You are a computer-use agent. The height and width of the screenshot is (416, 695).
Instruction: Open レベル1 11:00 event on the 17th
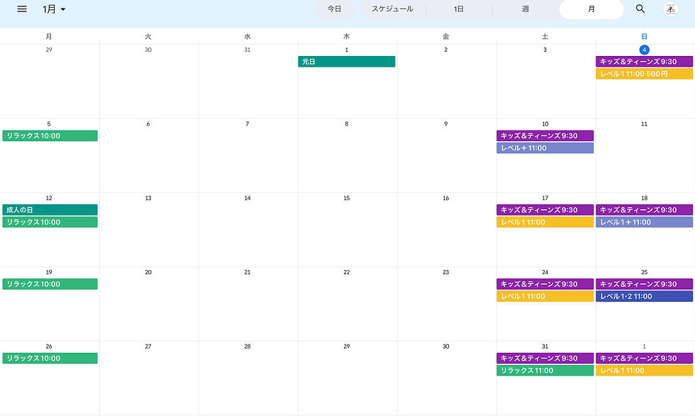(545, 223)
